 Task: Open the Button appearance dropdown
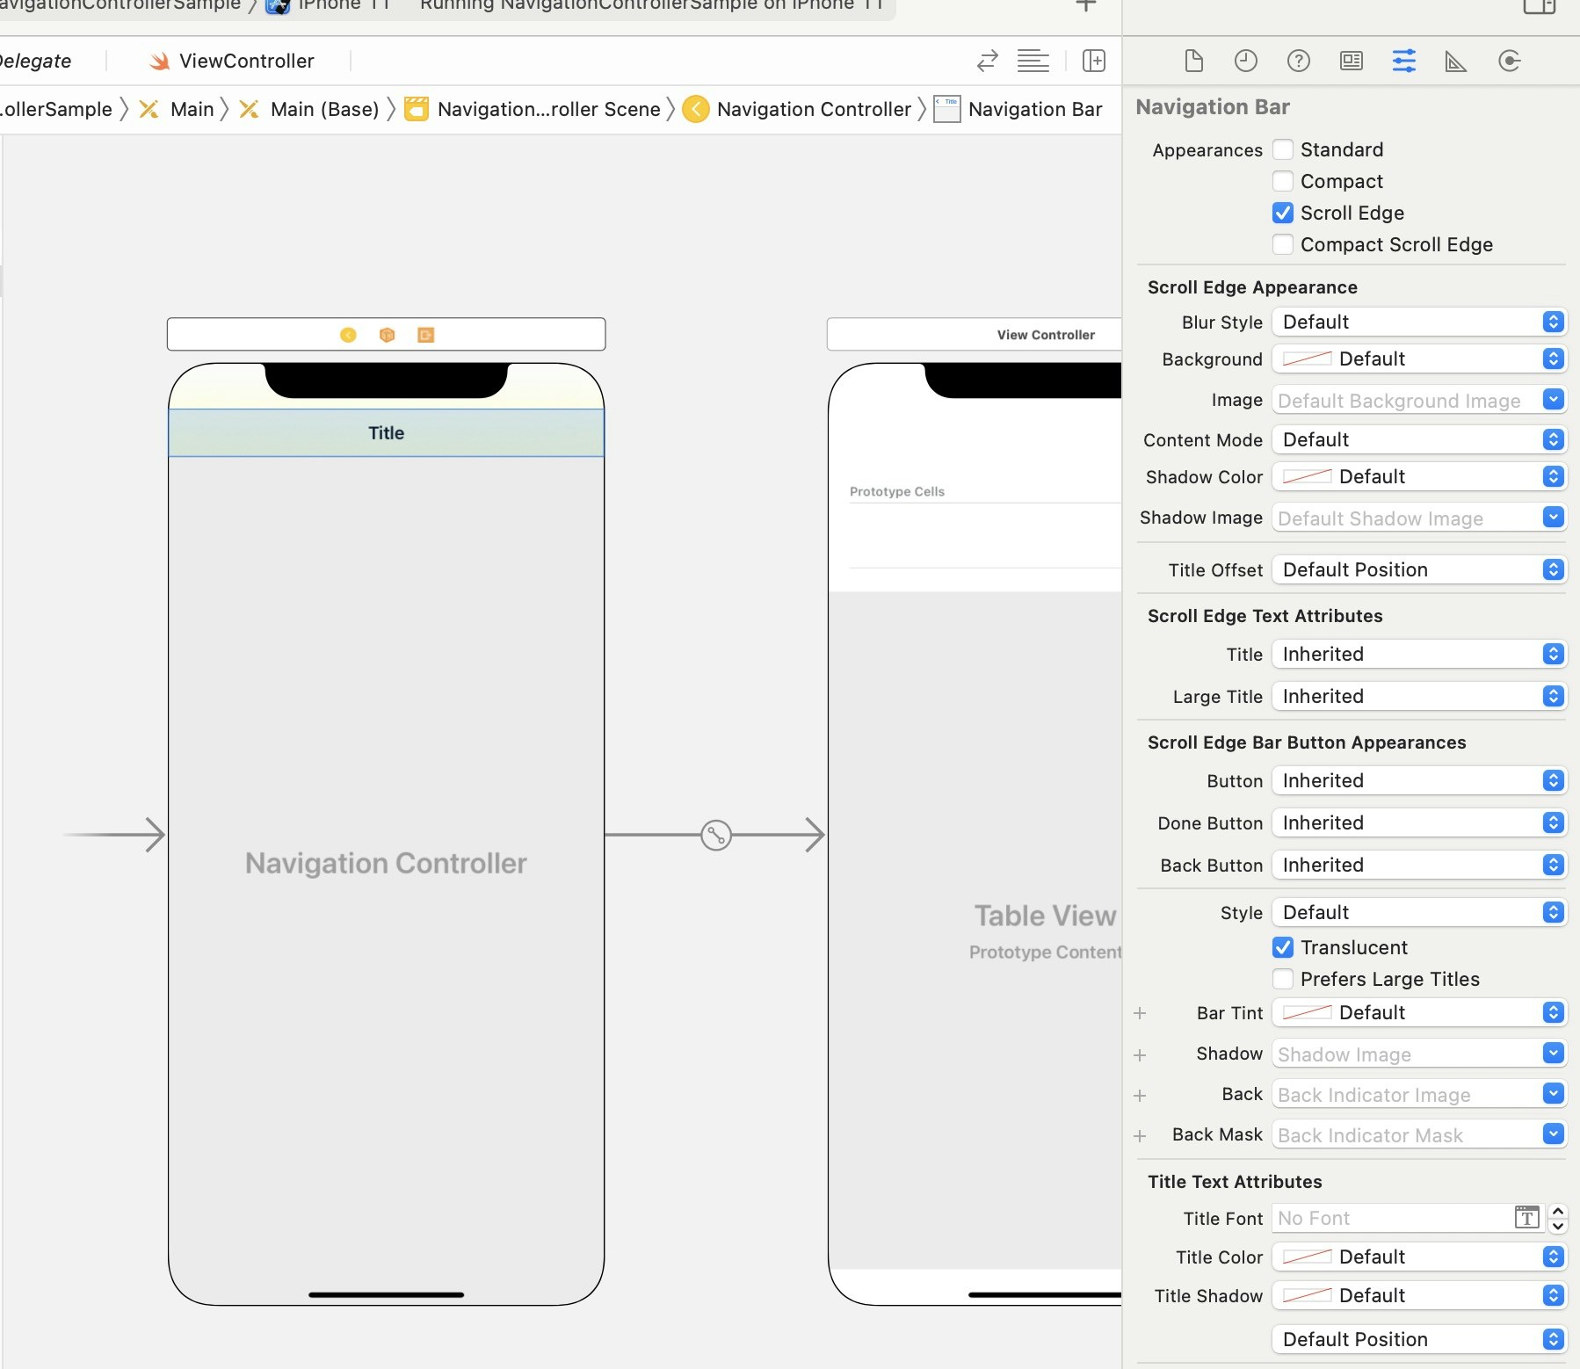pyautogui.click(x=1419, y=780)
